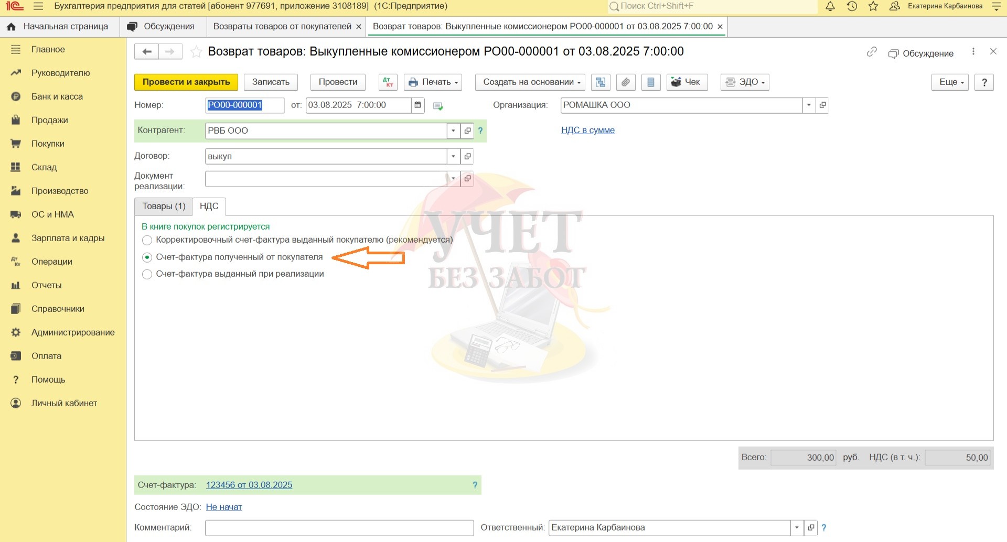Click Провести и закрыть button

[x=186, y=82]
